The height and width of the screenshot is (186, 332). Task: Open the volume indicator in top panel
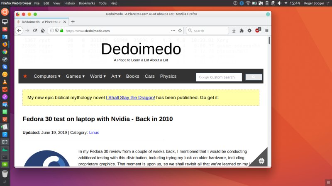(x=279, y=3)
